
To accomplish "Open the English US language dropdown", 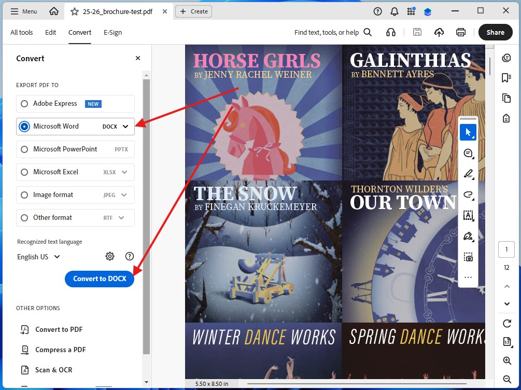I will (38, 257).
